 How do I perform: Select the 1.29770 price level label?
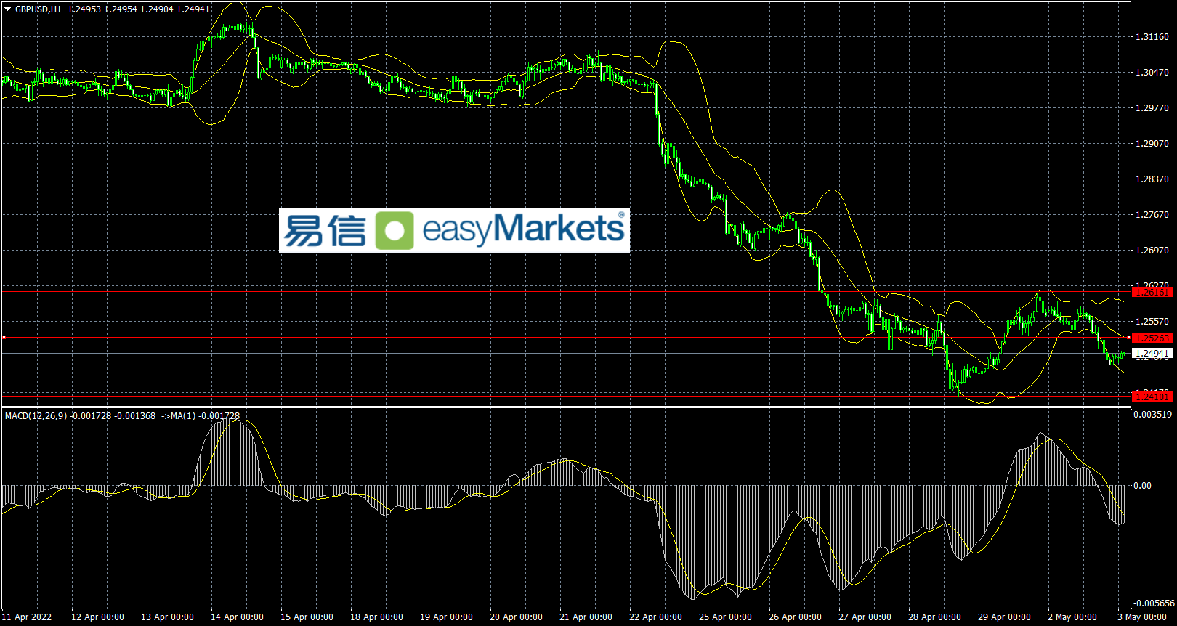(x=1152, y=108)
